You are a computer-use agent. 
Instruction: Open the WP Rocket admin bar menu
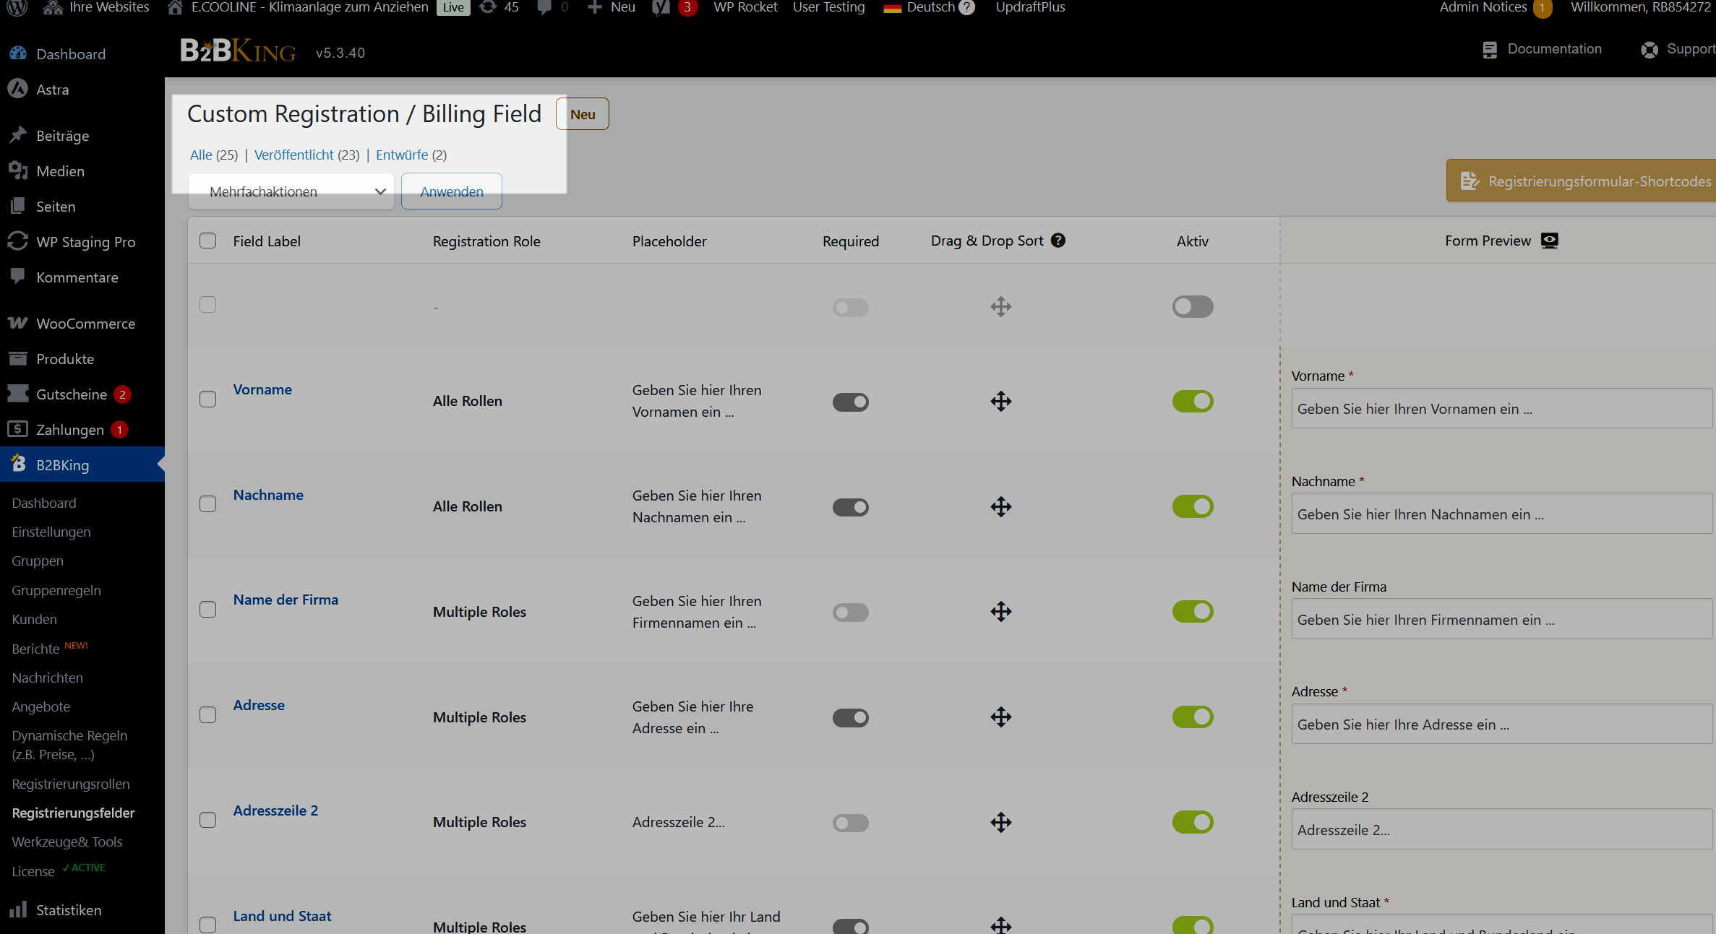click(x=745, y=7)
